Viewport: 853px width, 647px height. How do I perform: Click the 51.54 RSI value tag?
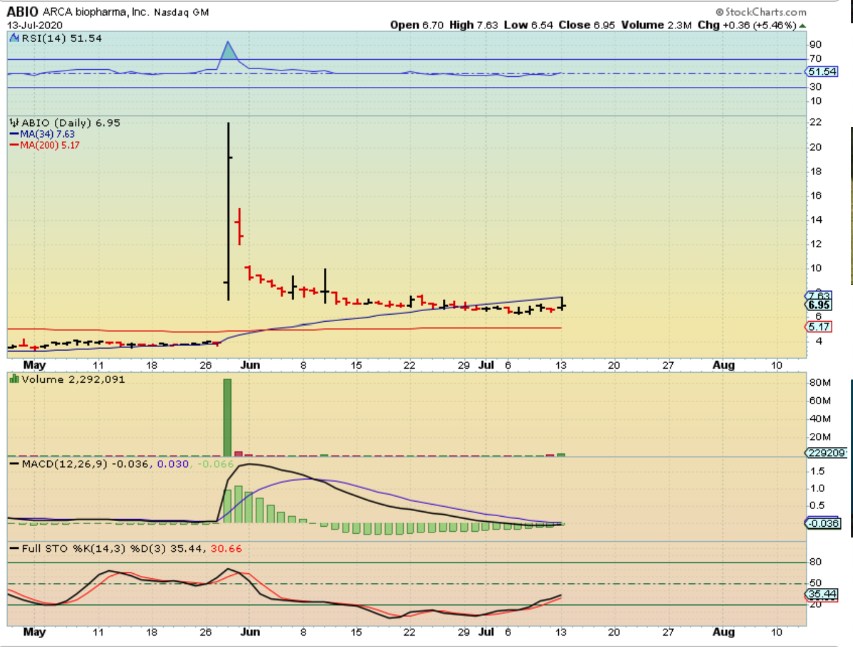pos(822,72)
